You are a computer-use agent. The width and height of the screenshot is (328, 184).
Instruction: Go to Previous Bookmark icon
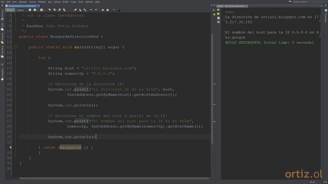pos(75,10)
